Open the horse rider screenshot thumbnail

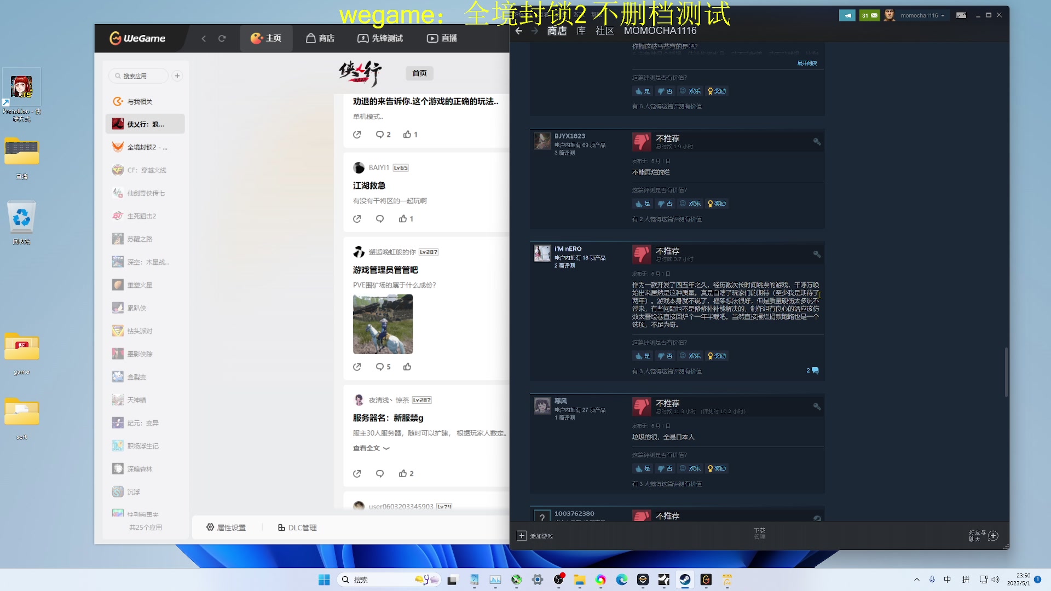[x=383, y=324]
